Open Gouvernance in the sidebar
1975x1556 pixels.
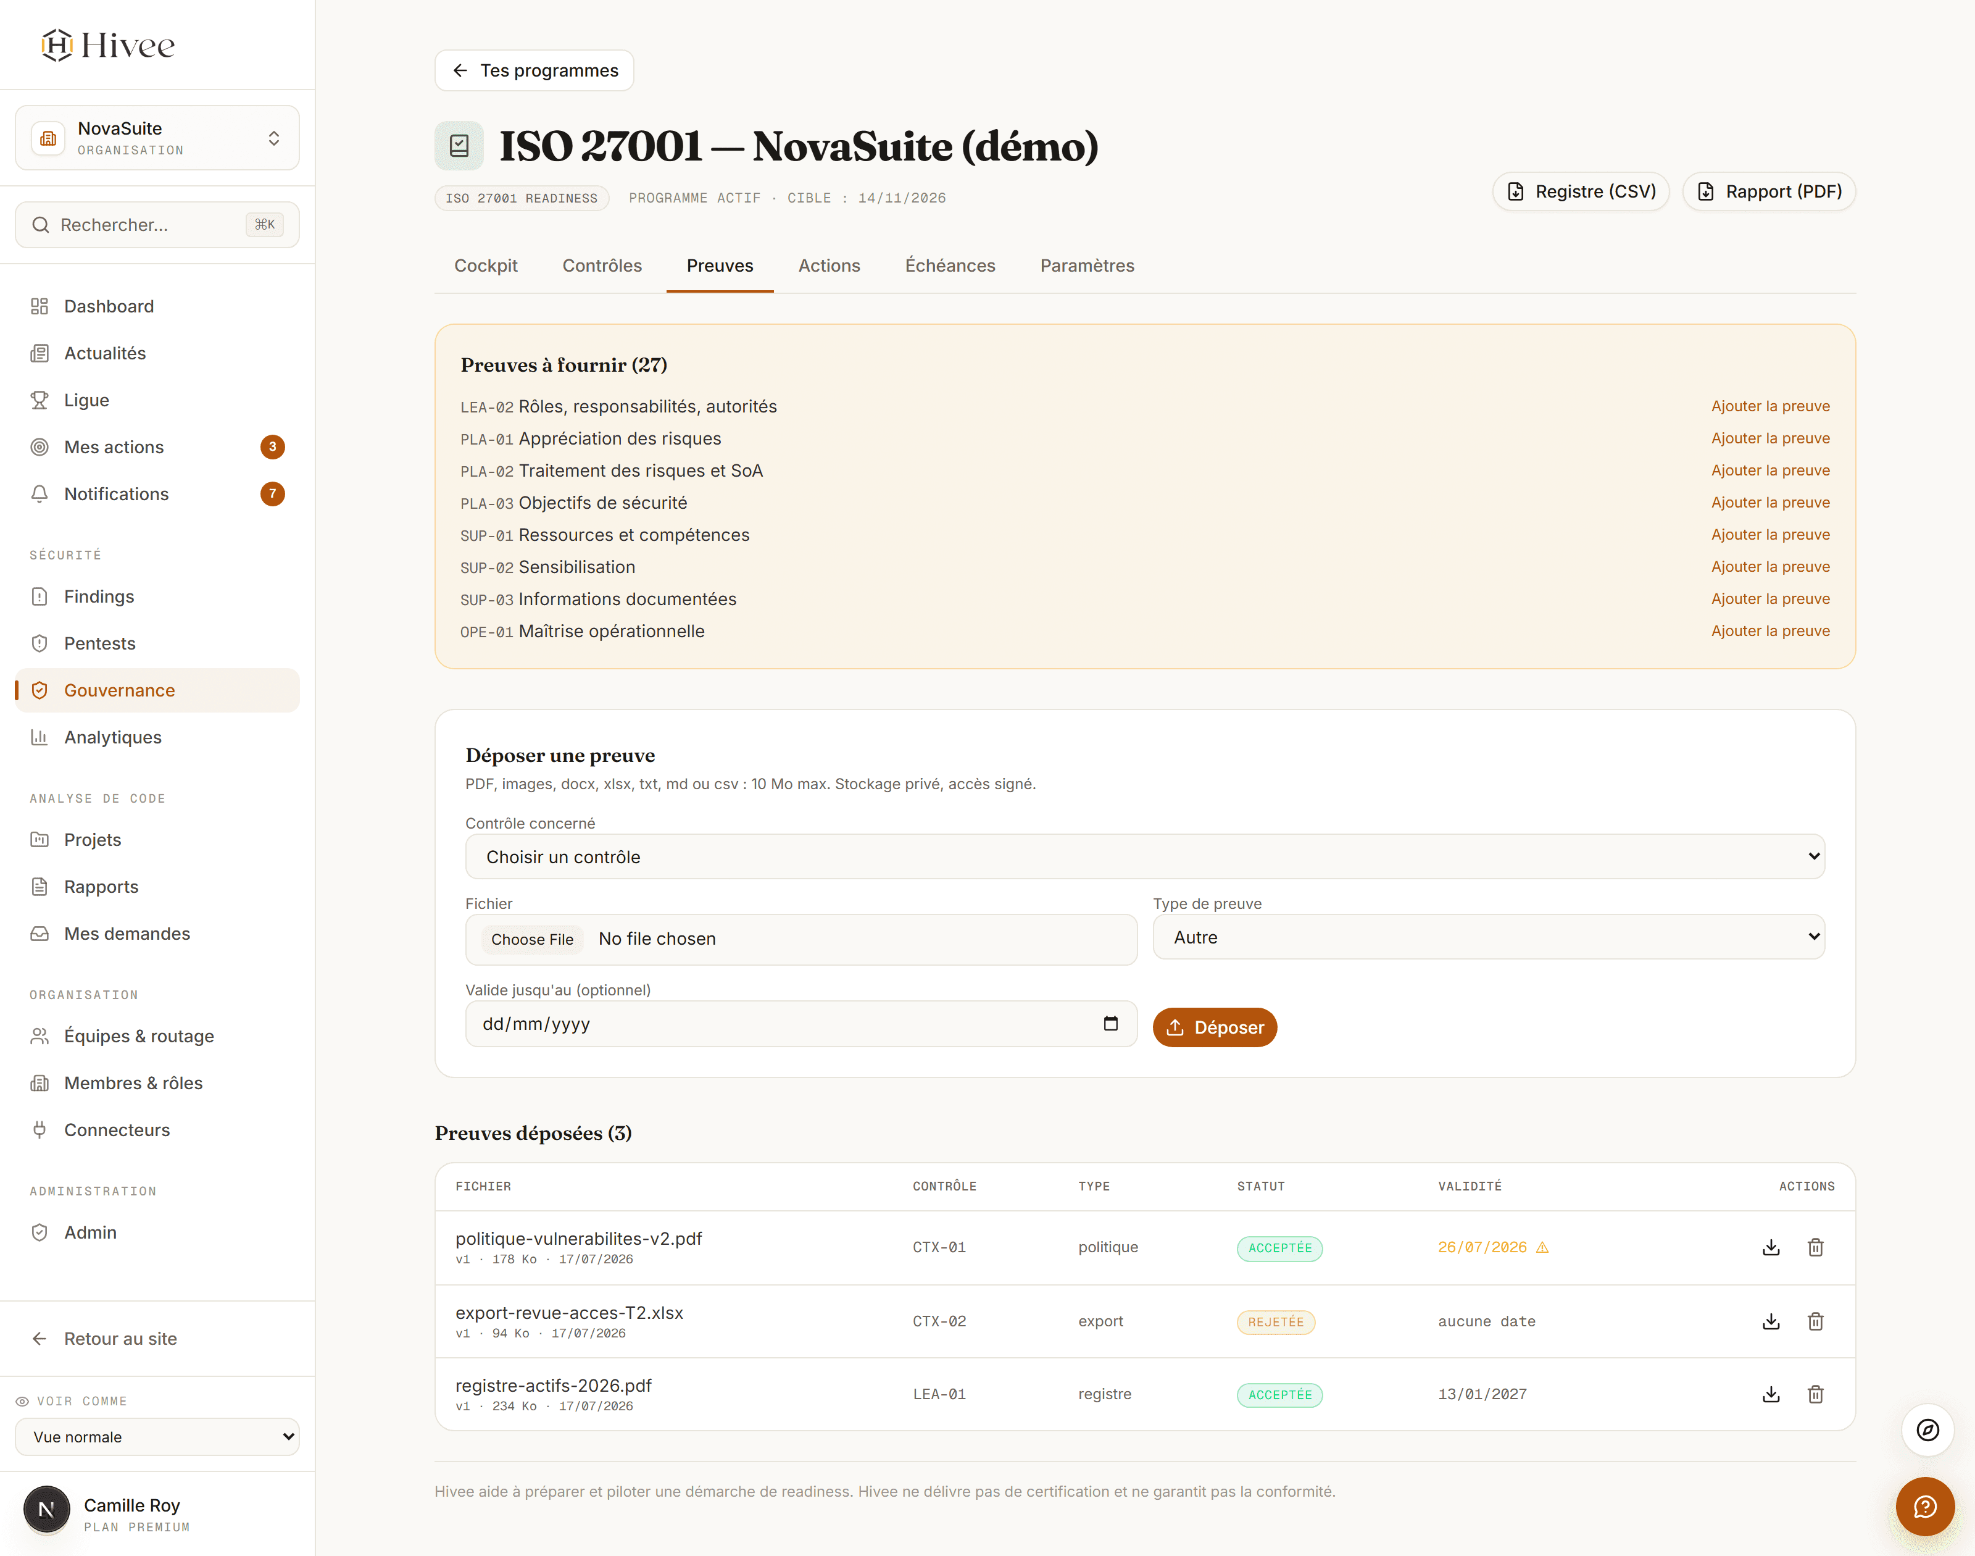(x=157, y=690)
